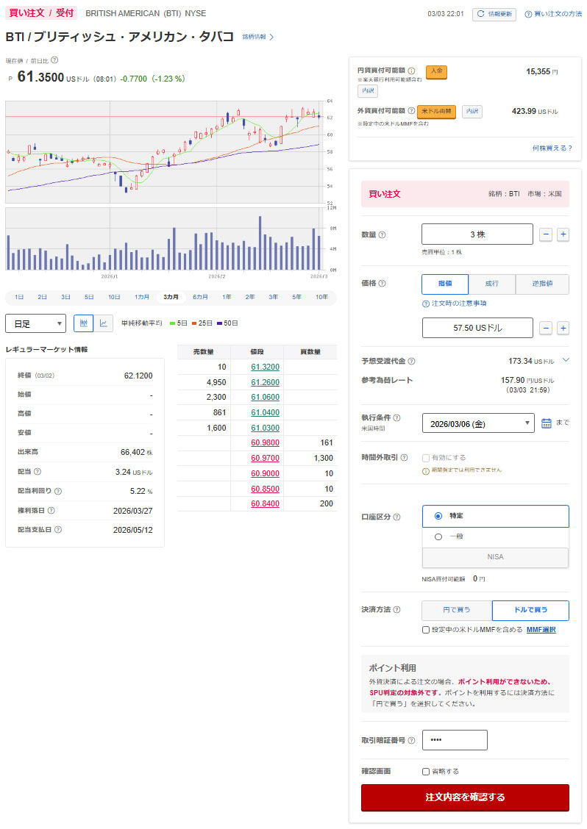Click the 情報更新 refresh button
The height and width of the screenshot is (829, 587).
[x=494, y=14]
